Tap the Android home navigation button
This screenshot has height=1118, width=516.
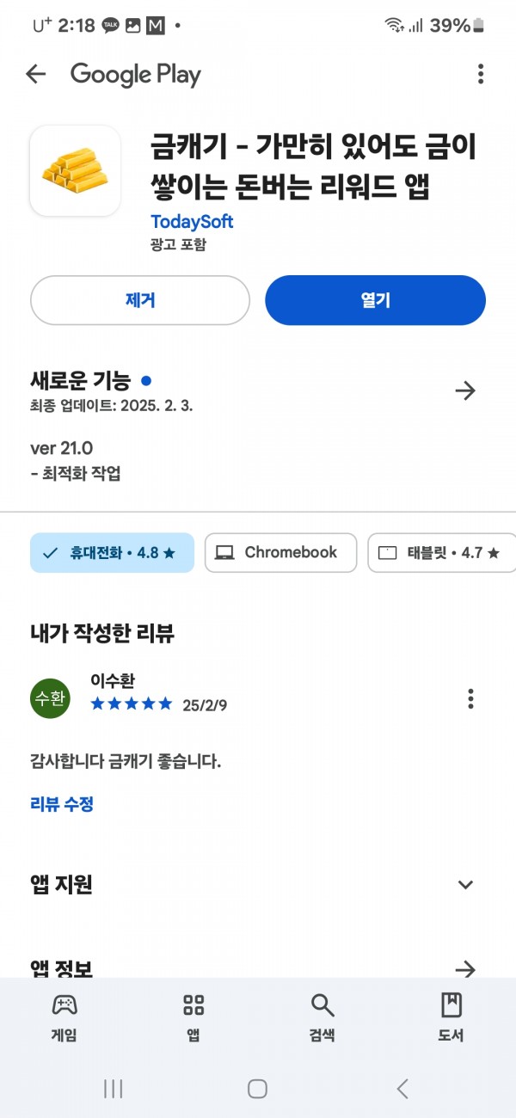pos(257,1089)
